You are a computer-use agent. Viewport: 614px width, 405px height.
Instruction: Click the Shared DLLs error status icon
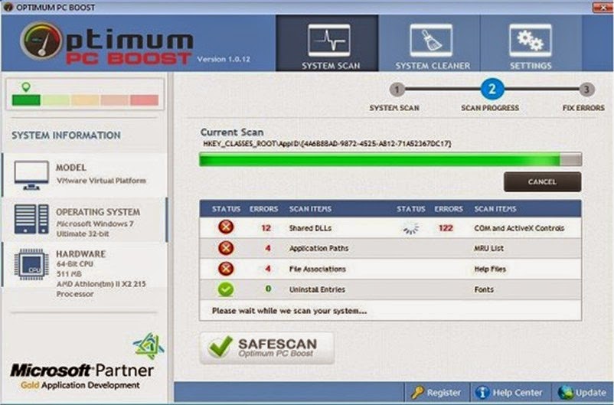(226, 227)
